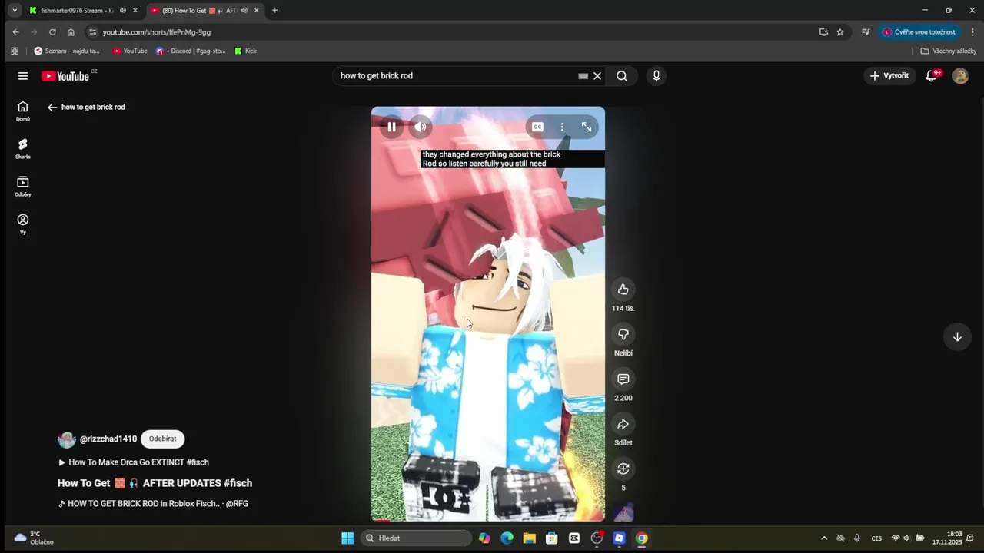Share the Short via Sdílet
This screenshot has height=553, width=984.
[x=623, y=424]
